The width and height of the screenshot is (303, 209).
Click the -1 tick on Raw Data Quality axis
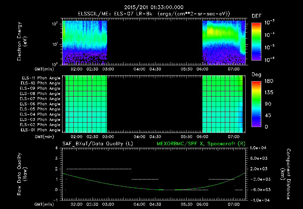(55, 200)
